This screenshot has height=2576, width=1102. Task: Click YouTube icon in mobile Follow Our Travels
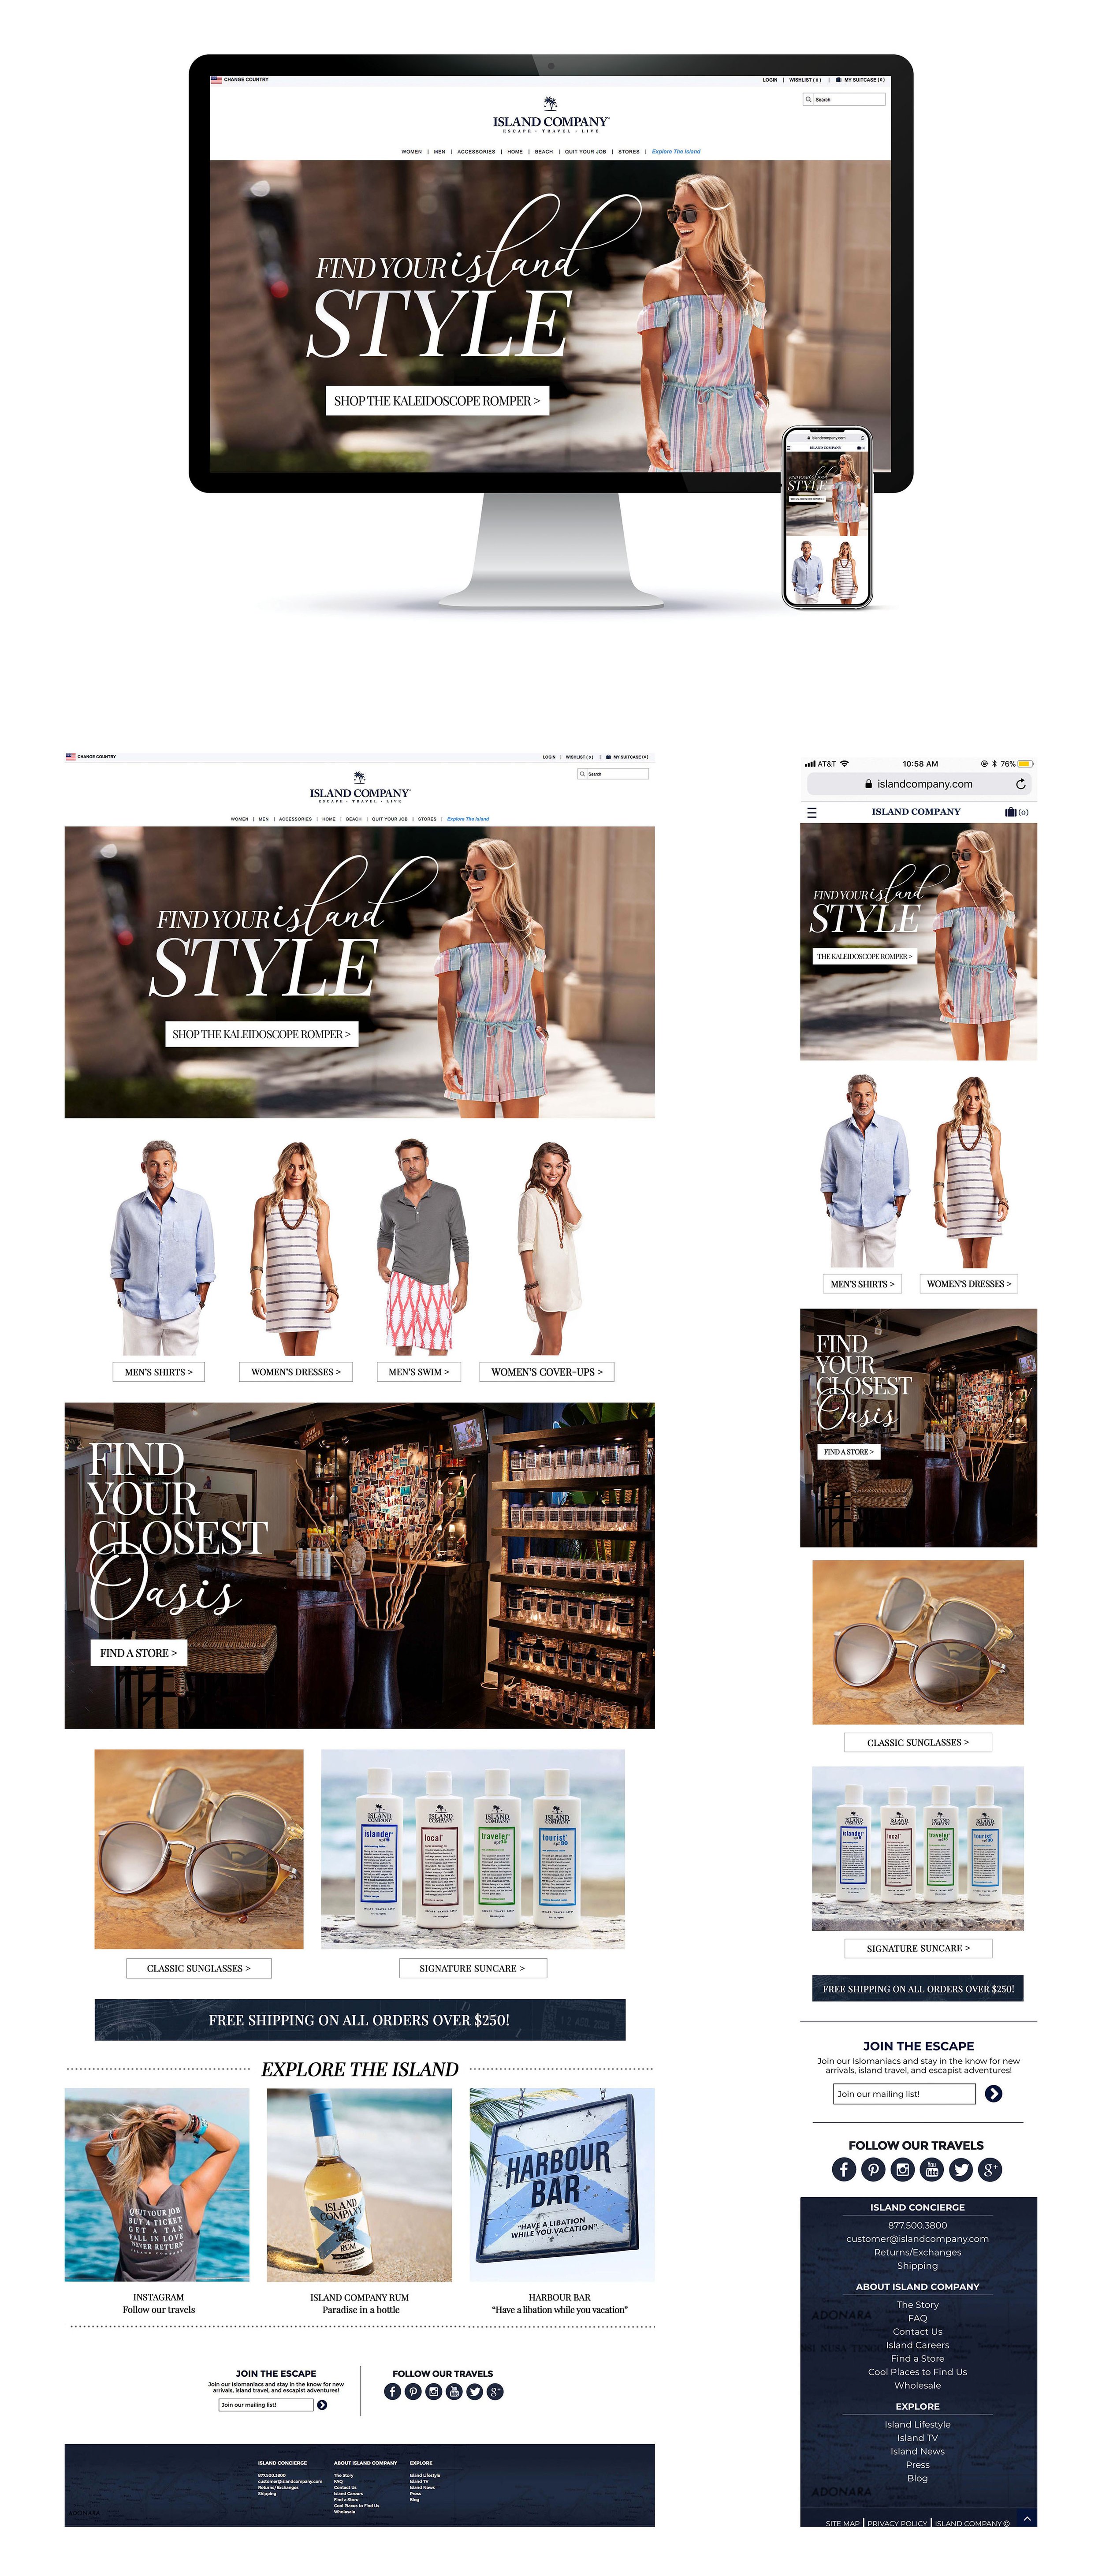coord(932,2169)
